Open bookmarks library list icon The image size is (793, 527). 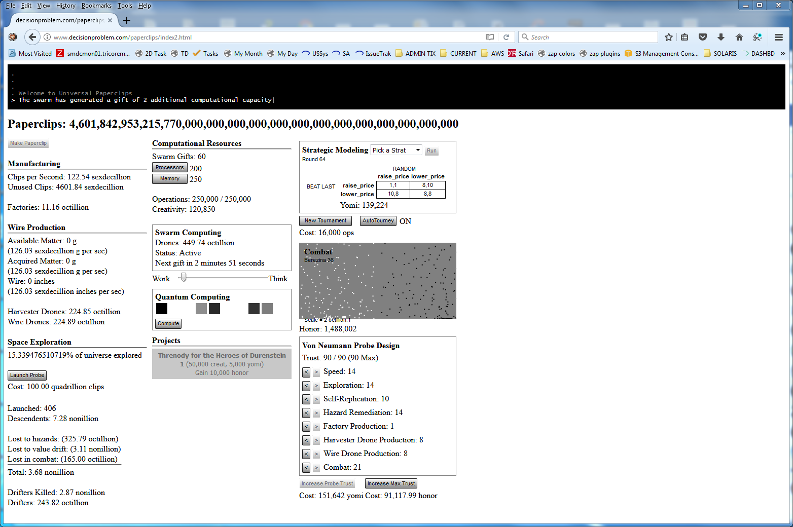(684, 37)
